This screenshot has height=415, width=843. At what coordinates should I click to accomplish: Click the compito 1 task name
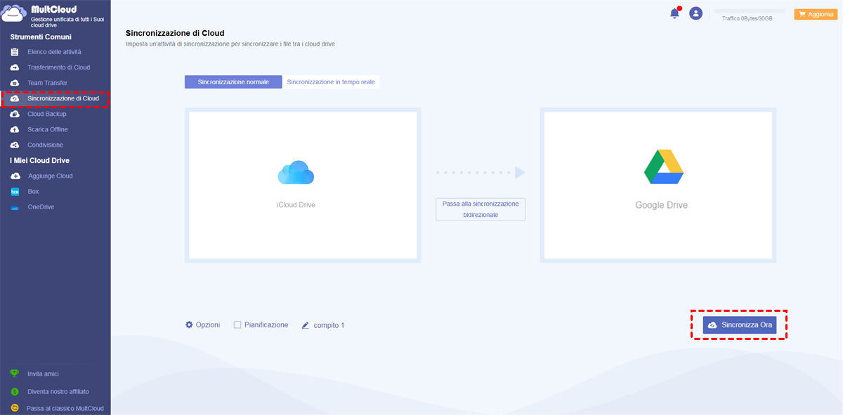329,325
